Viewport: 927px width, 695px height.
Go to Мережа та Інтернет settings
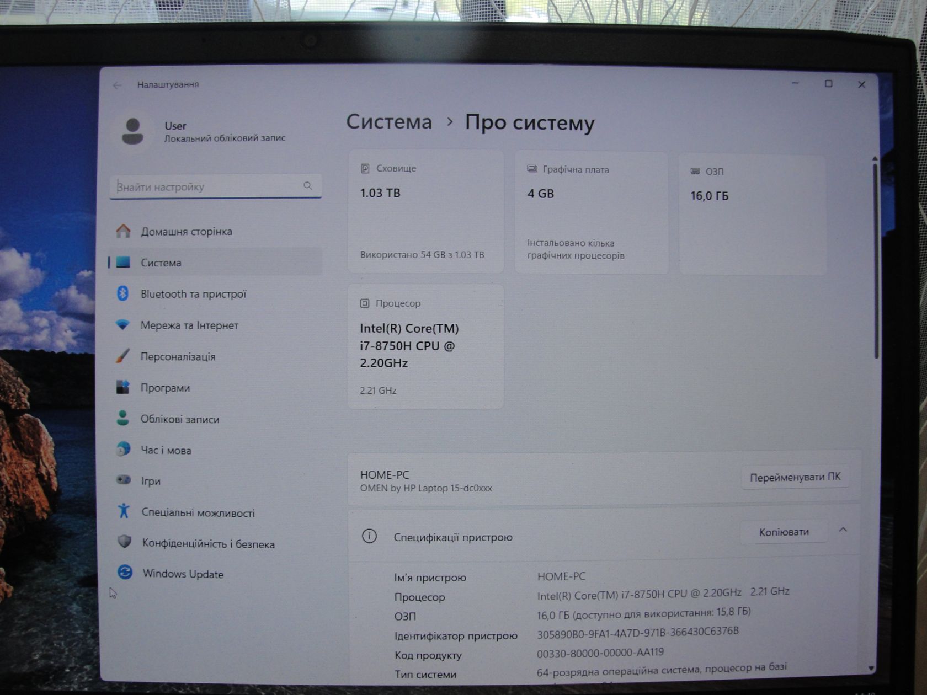coord(216,325)
